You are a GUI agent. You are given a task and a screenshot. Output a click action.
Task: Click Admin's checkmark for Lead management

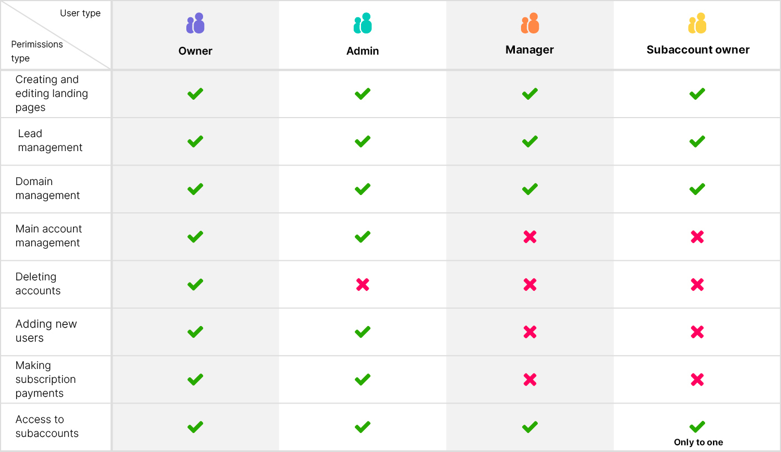[363, 141]
